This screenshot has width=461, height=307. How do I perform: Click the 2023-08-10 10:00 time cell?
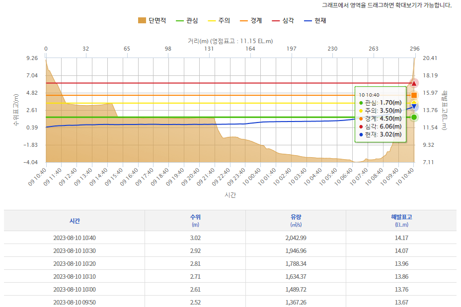point(75,289)
